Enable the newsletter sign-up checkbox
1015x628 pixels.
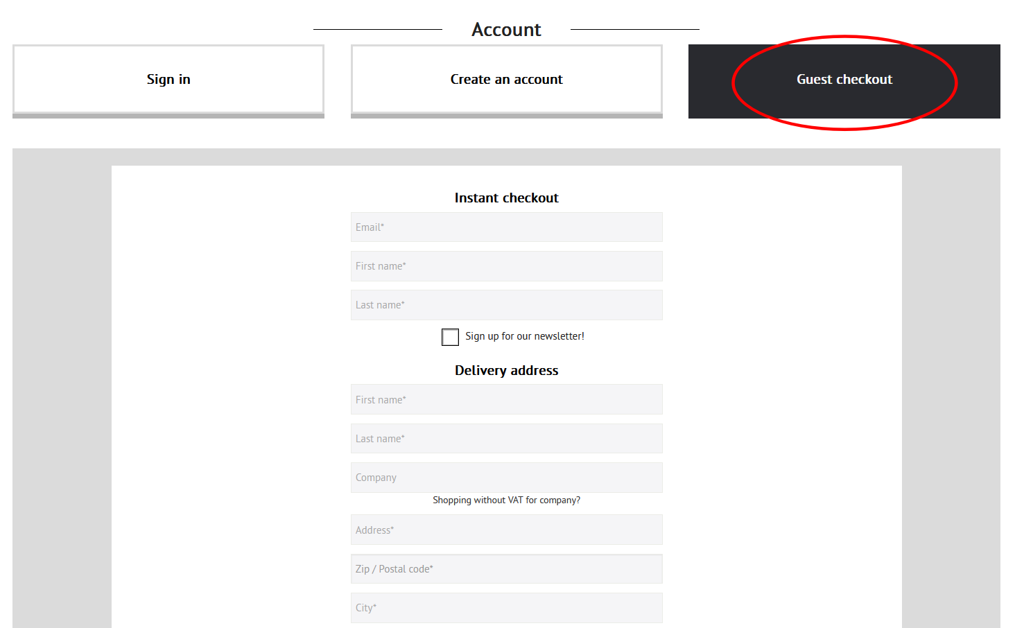point(451,337)
